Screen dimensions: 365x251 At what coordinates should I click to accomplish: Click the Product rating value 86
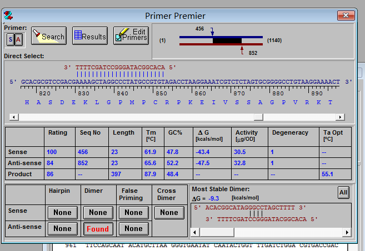click(50, 174)
